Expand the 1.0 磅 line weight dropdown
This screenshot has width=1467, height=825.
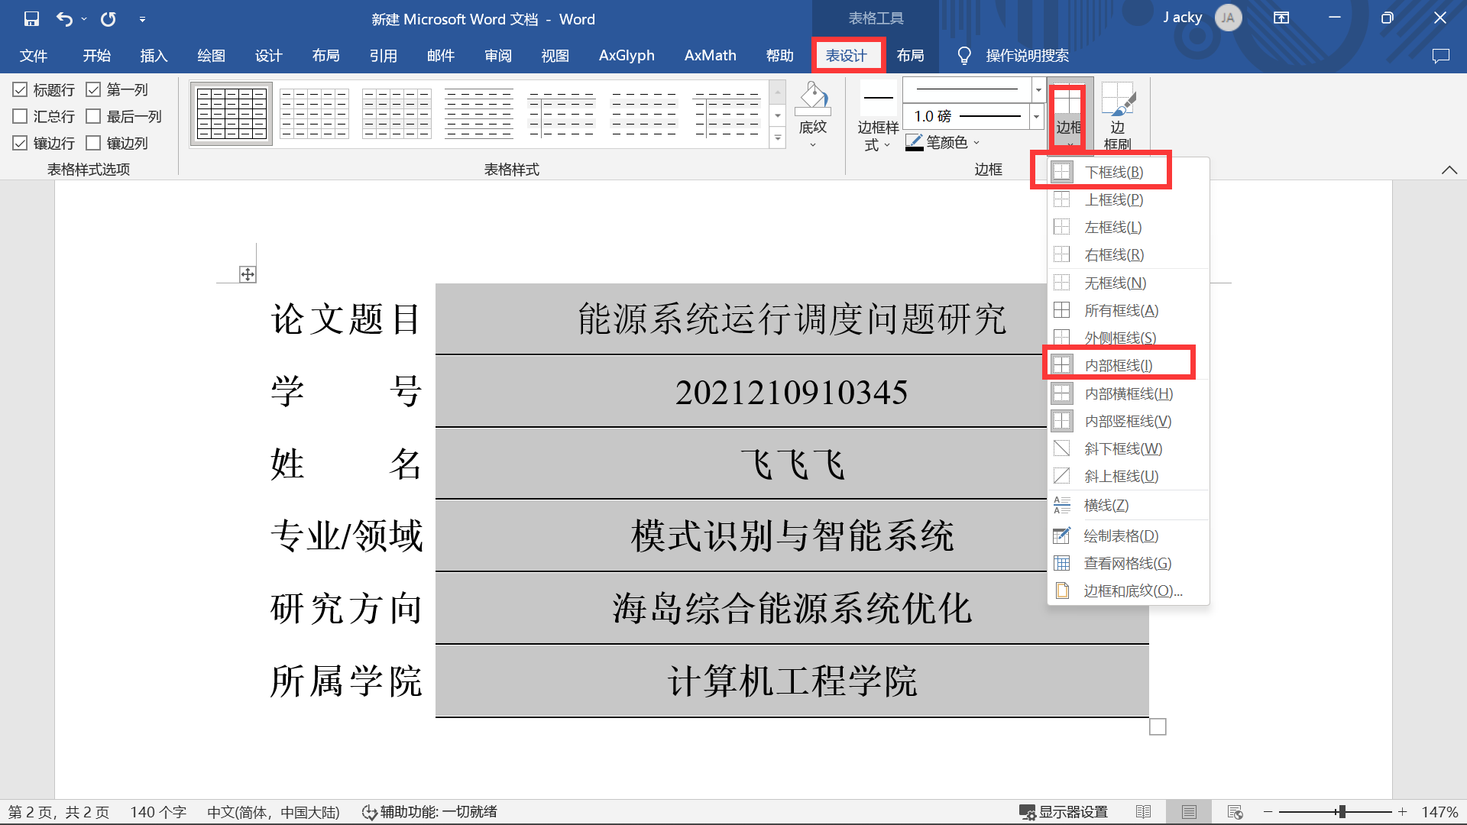pos(1036,116)
